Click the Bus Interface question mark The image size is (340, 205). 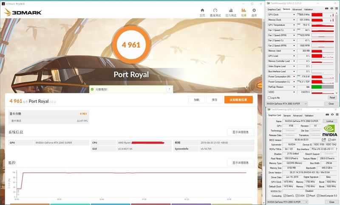point(336,149)
